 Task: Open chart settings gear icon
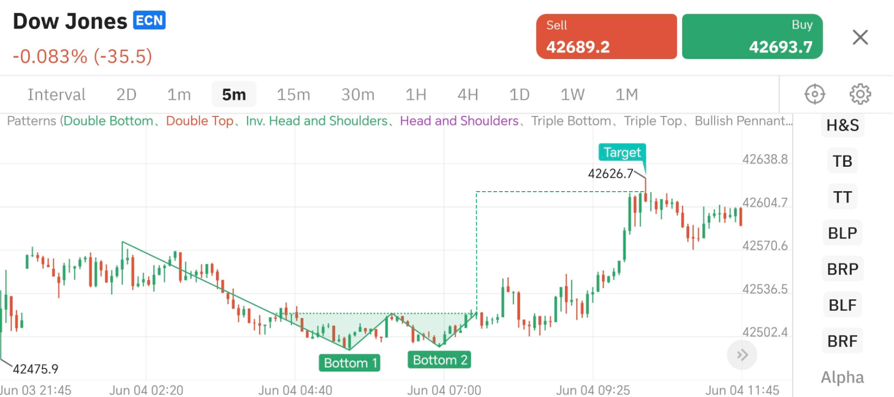860,94
